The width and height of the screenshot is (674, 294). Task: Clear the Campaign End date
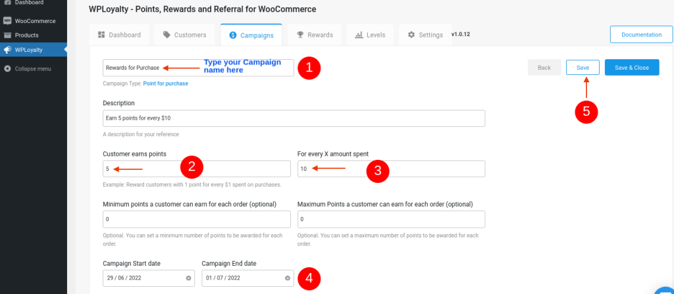288,278
